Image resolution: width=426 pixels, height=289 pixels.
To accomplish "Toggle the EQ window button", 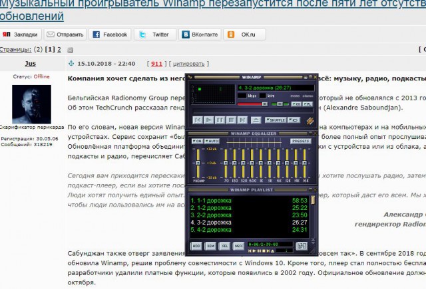I will click(x=296, y=104).
